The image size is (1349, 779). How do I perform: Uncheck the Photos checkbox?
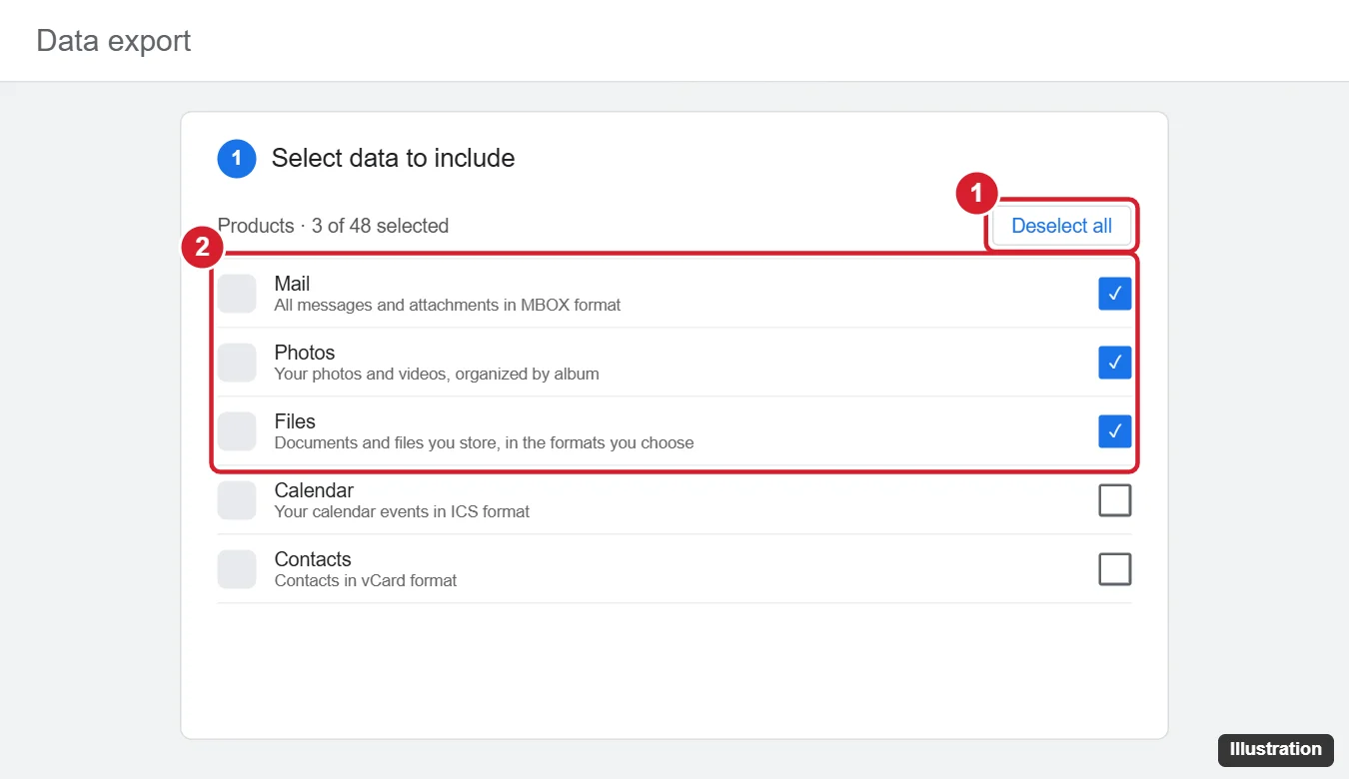1115,363
